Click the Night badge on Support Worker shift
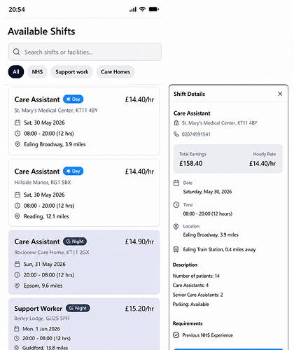The image size is (294, 350). (x=78, y=308)
